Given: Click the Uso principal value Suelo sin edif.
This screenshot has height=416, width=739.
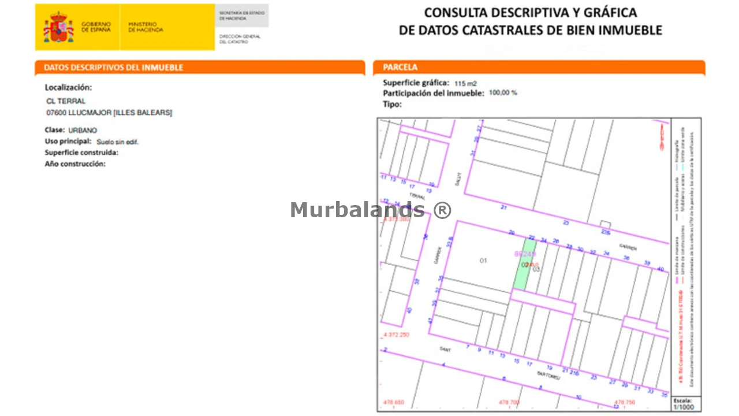Looking at the screenshot, I should (117, 142).
